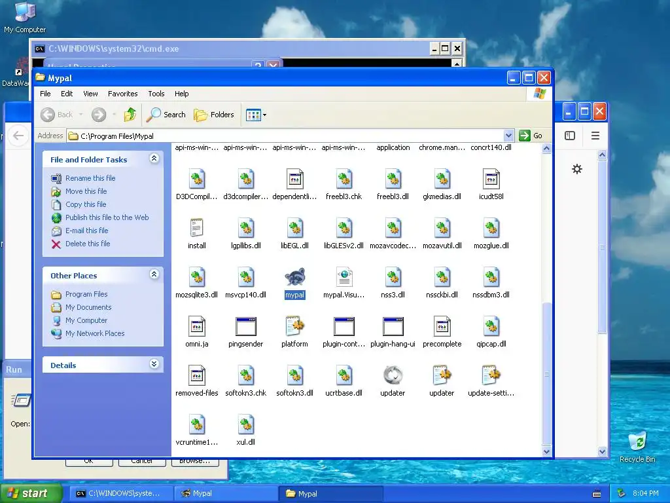Select the update-setti... file icon
670x503 pixels.
pyautogui.click(x=491, y=375)
